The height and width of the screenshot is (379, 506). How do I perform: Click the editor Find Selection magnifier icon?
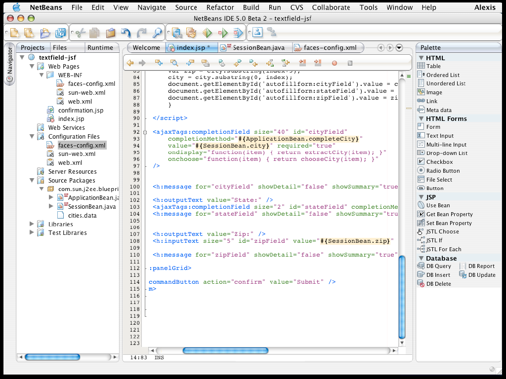(x=174, y=63)
